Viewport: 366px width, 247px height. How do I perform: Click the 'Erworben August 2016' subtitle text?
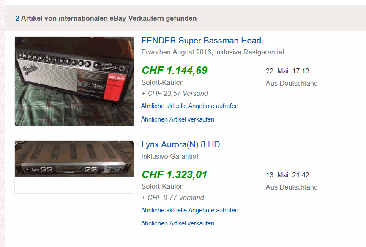(213, 52)
